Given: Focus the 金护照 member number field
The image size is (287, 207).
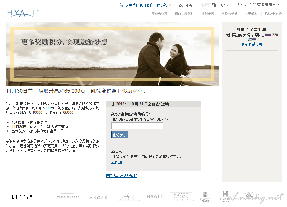Looking at the screenshot, I should (x=137, y=126).
